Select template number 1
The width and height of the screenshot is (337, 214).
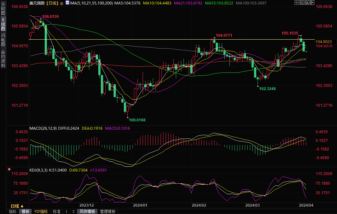66,211
